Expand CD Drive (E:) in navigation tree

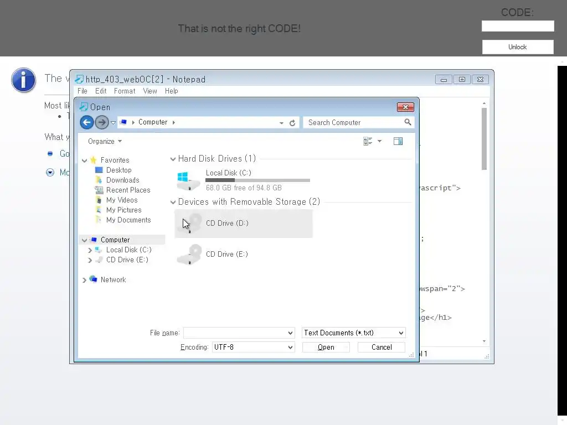click(x=90, y=260)
